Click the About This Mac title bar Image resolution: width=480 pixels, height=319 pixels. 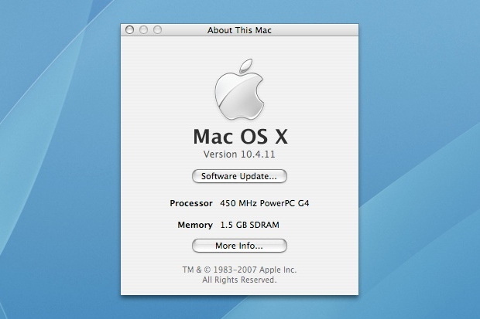[239, 30]
